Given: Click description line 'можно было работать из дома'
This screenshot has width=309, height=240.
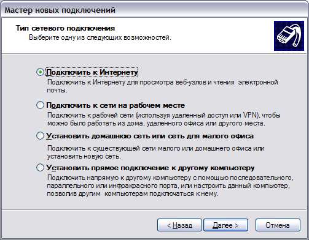Looking at the screenshot, I should point(156,124).
